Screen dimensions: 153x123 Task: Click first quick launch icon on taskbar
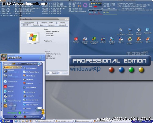pyautogui.click(x=16, y=121)
